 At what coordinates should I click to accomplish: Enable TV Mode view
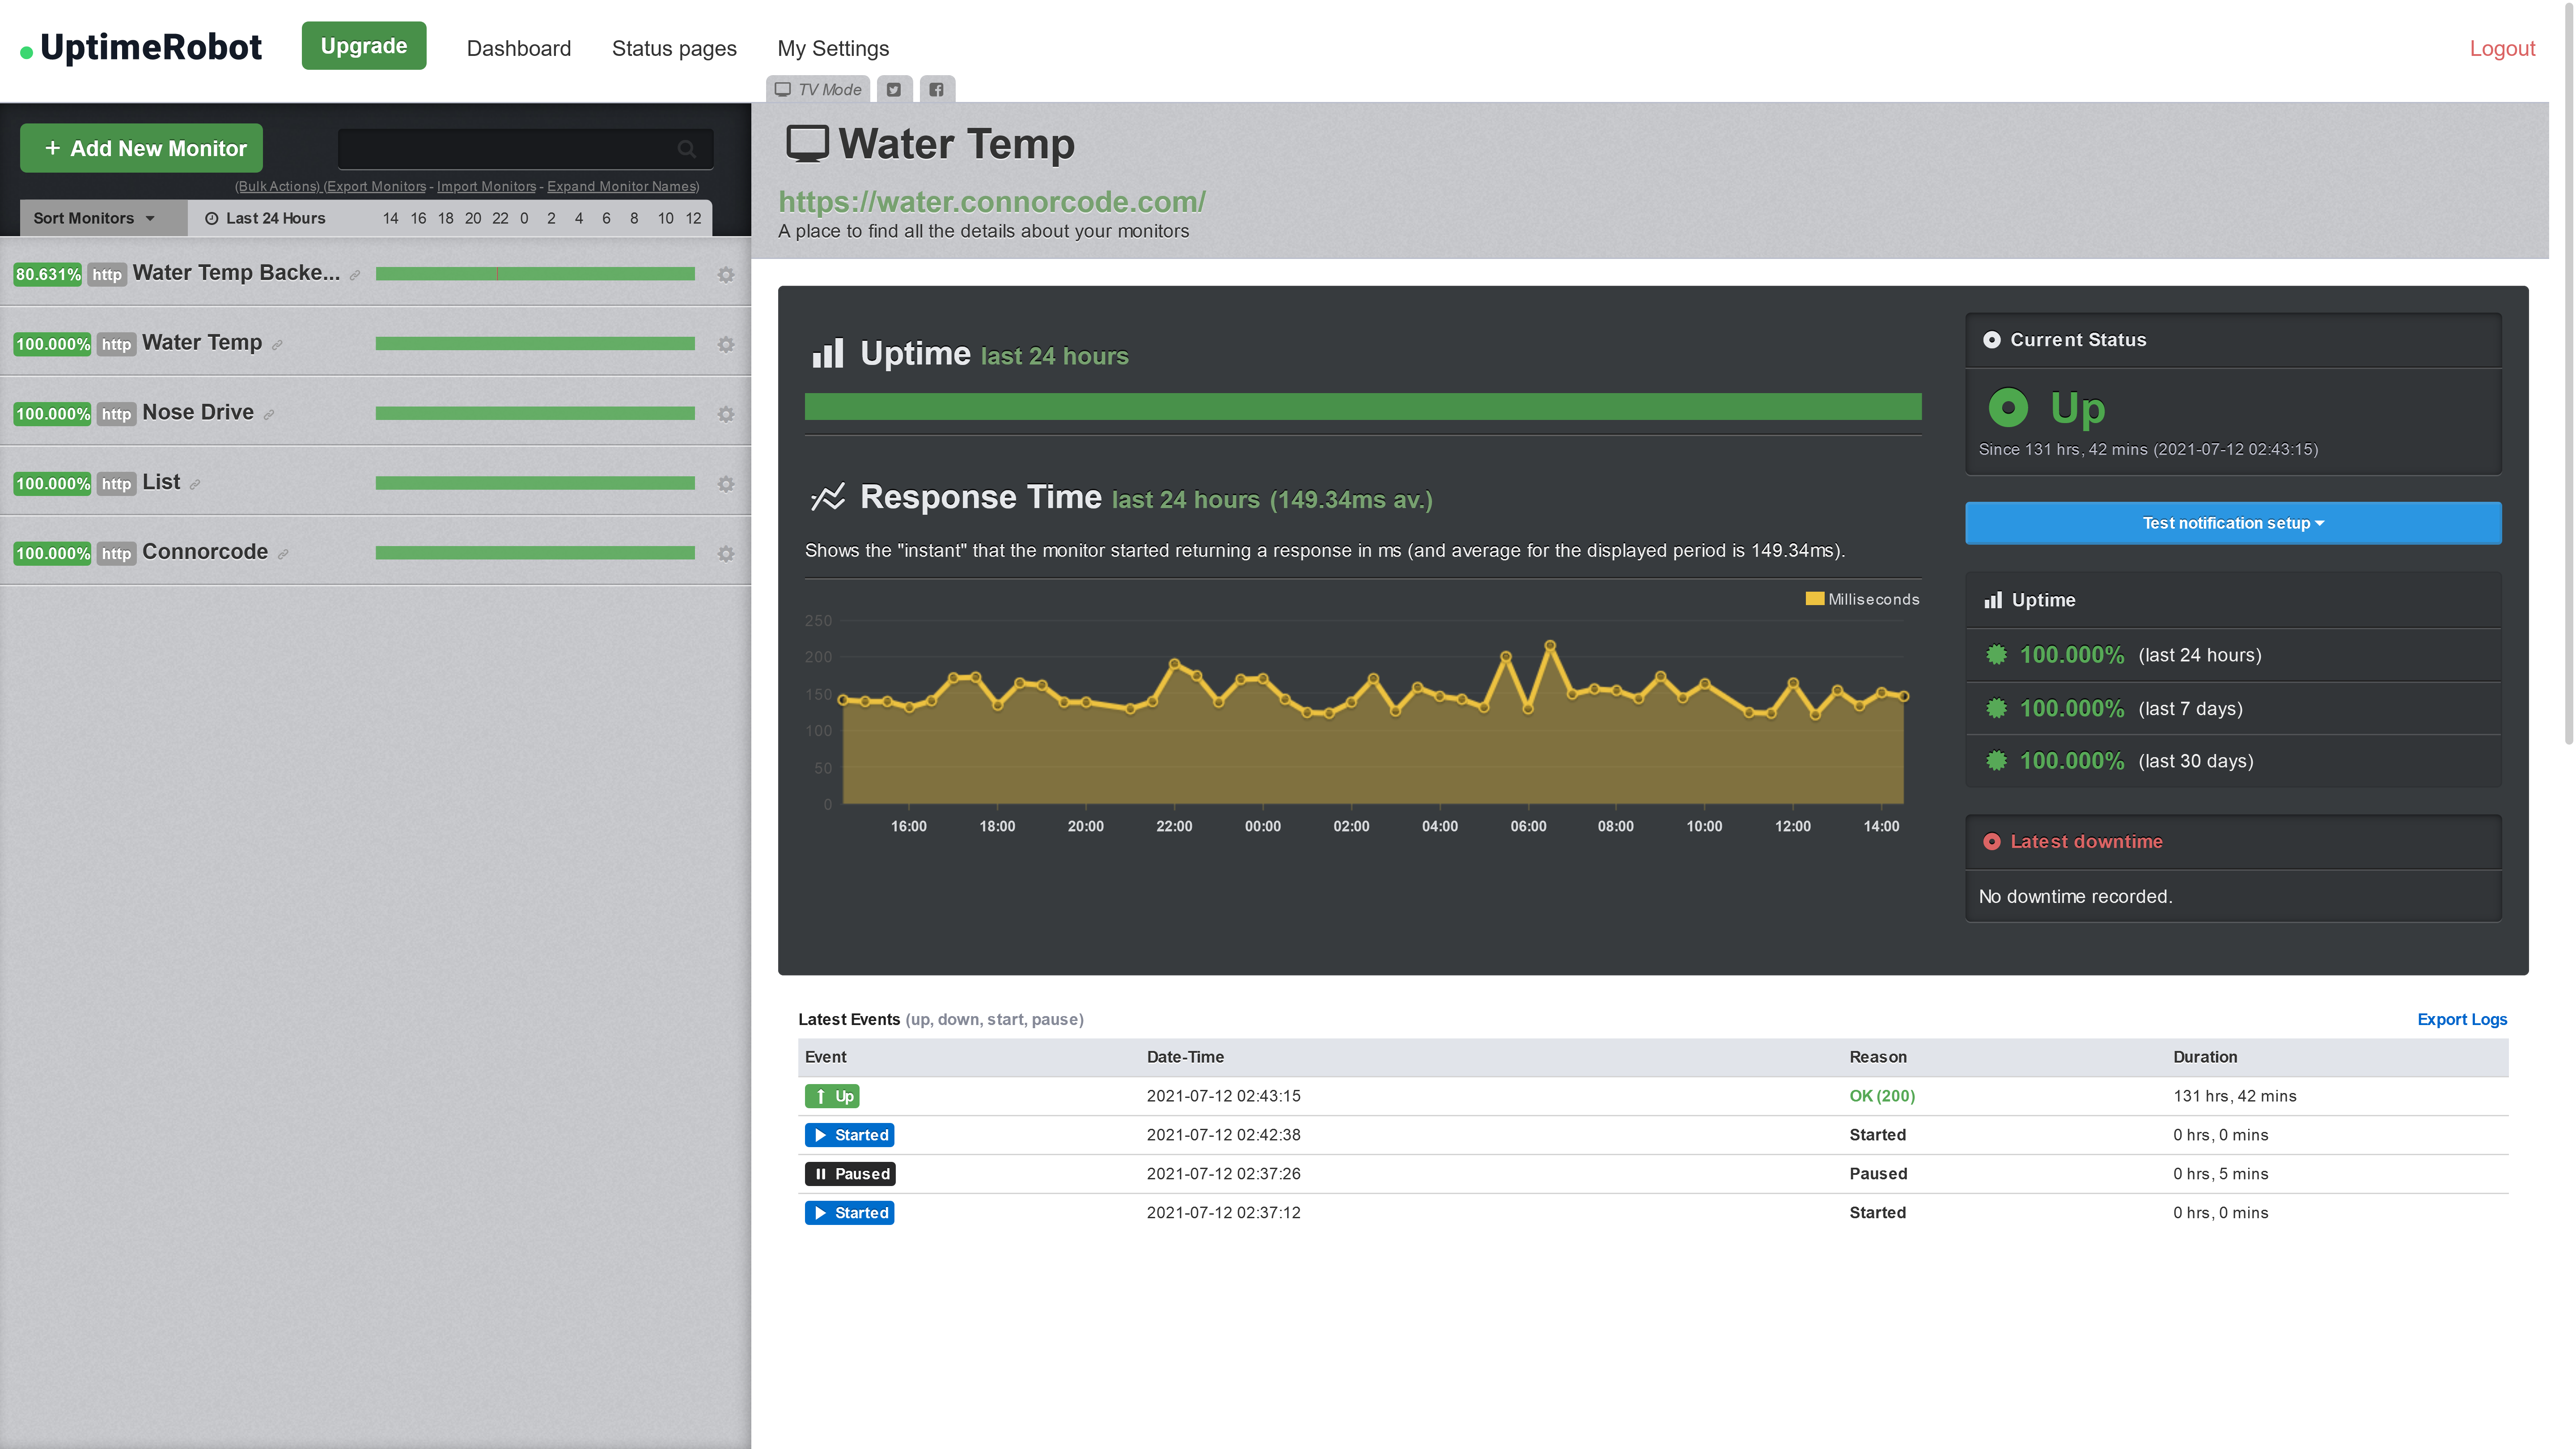[818, 90]
